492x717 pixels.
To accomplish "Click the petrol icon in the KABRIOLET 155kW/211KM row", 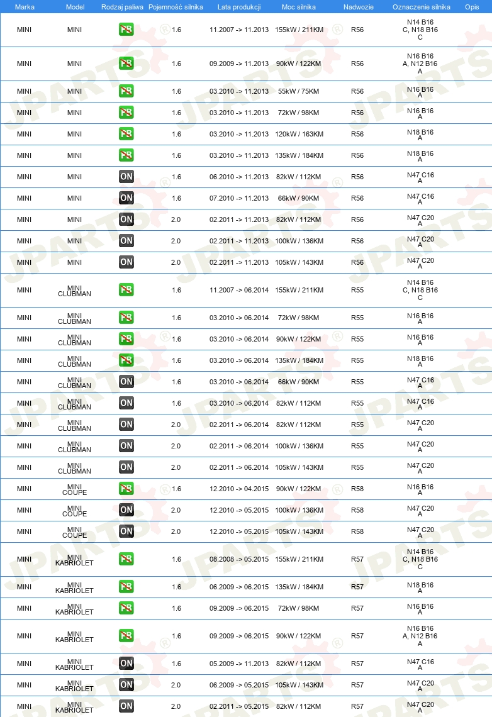I will (126, 559).
